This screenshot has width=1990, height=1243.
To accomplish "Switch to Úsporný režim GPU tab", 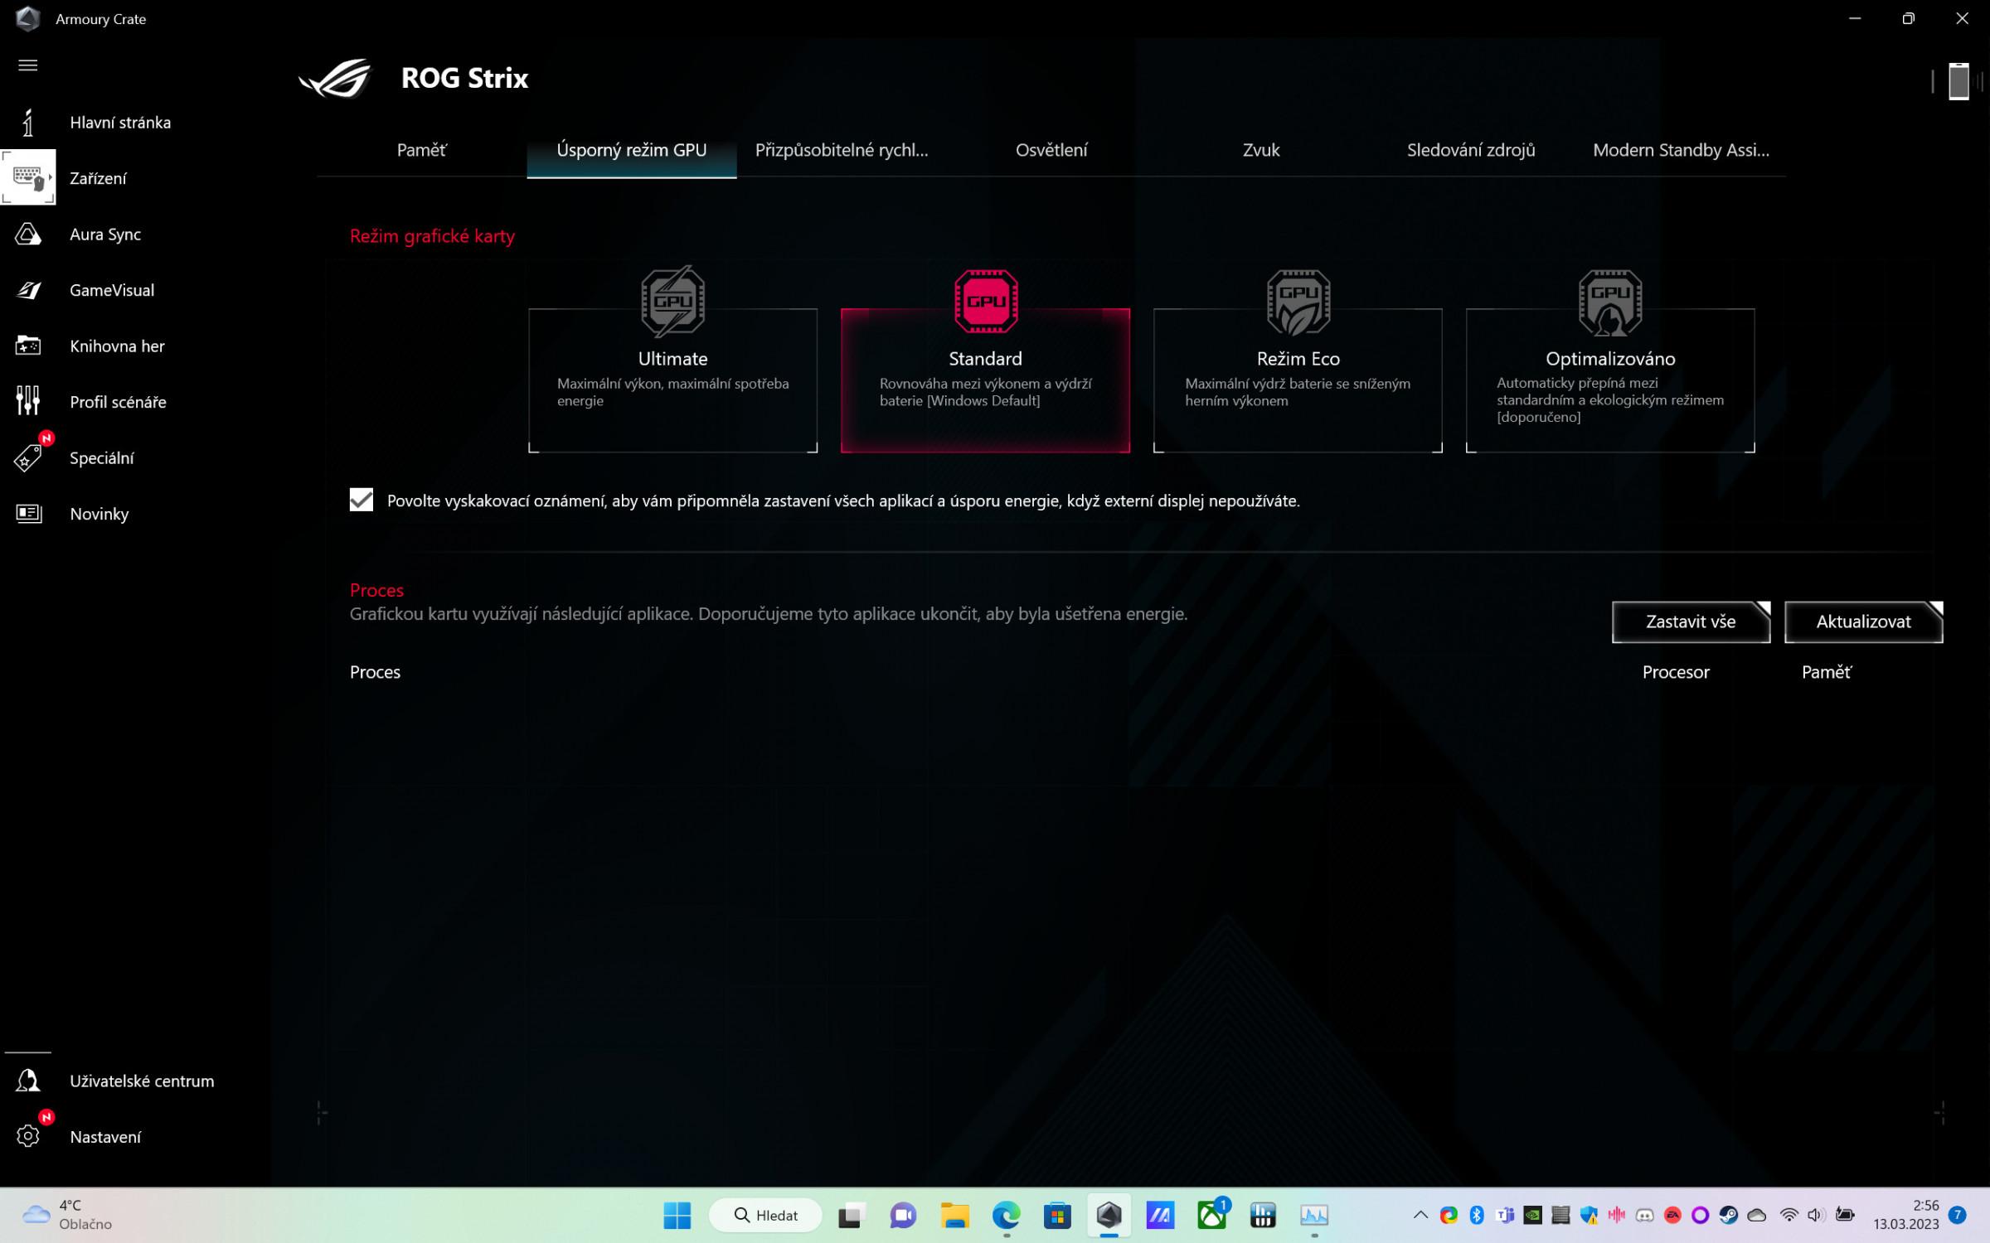I will coord(631,150).
